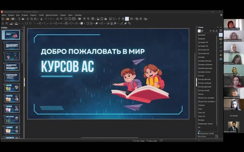Open the Properties deck at top of sidebar

tap(221, 31)
